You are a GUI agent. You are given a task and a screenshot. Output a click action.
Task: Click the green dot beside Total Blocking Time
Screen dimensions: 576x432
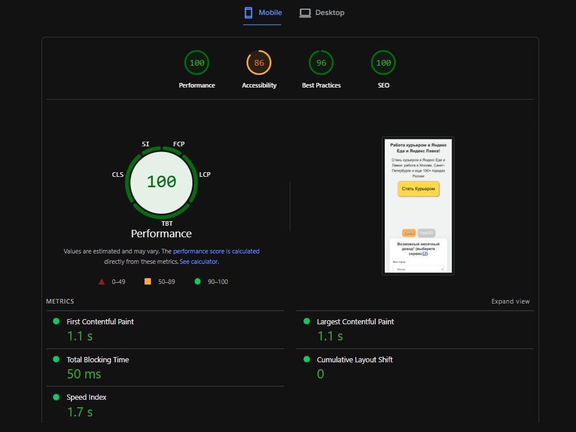click(x=56, y=359)
